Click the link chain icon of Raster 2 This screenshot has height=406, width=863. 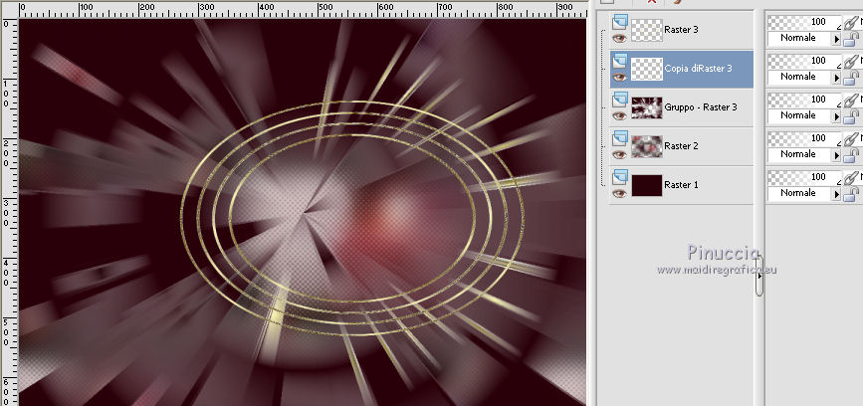pyautogui.click(x=851, y=138)
